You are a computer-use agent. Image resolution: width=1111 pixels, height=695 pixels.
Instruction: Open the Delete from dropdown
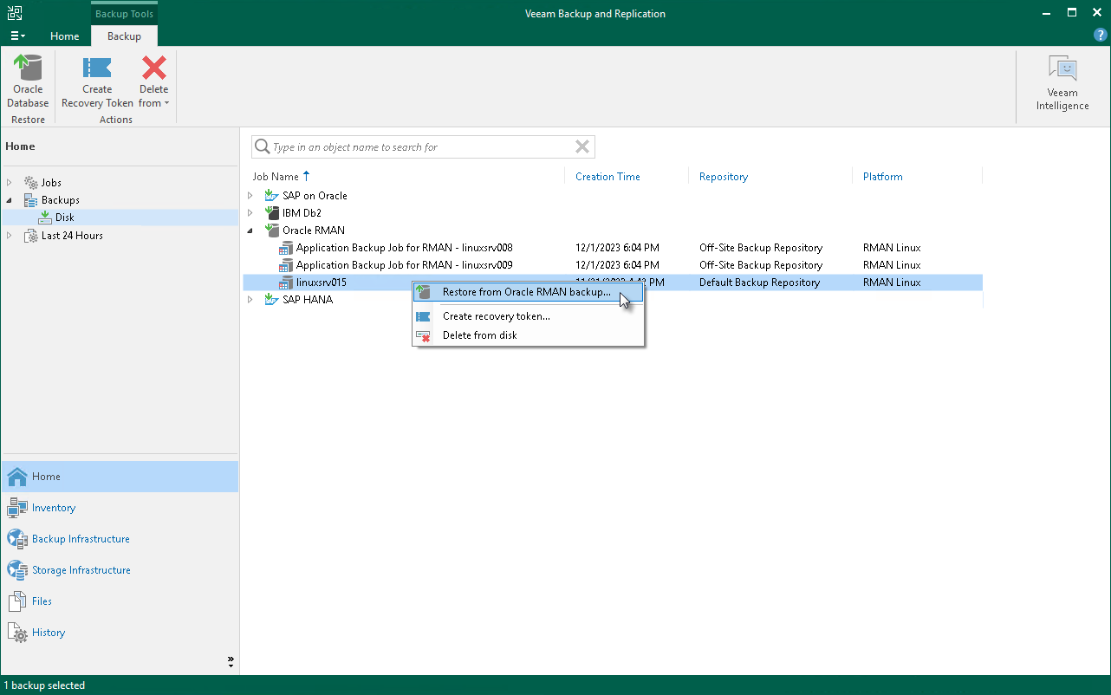153,94
